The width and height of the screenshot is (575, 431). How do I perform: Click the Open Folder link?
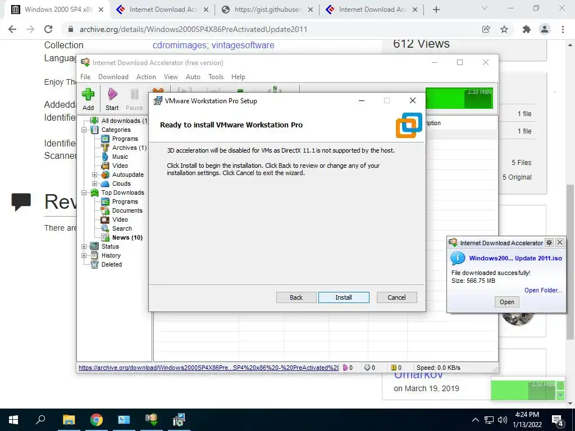(x=543, y=290)
